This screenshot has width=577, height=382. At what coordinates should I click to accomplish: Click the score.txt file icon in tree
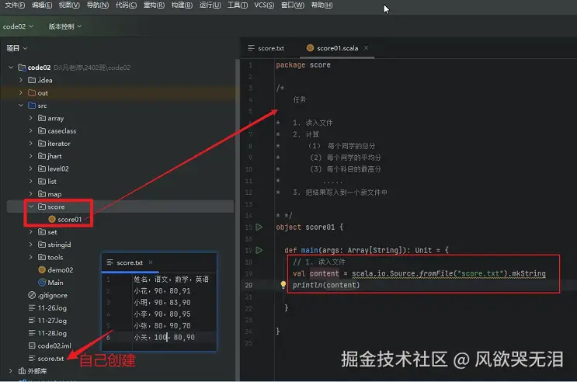[32, 358]
